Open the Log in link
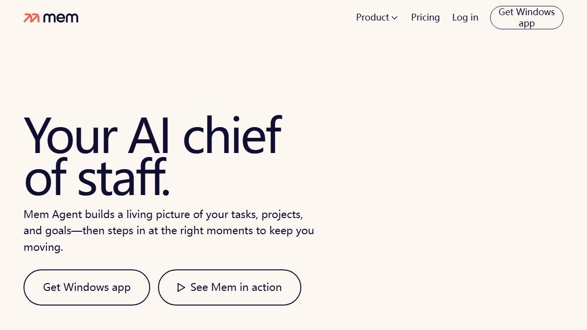 coord(465,18)
